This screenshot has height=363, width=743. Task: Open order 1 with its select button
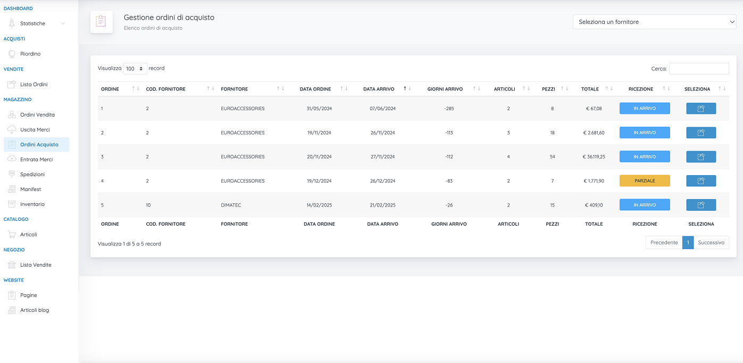point(700,109)
